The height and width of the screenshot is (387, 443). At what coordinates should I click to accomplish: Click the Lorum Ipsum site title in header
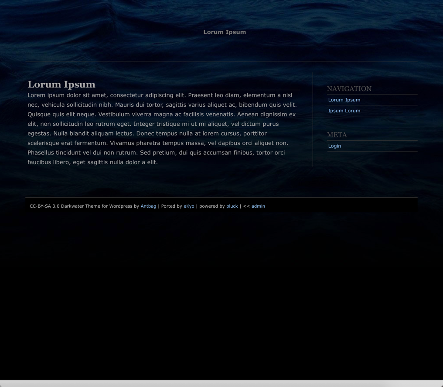tap(224, 32)
